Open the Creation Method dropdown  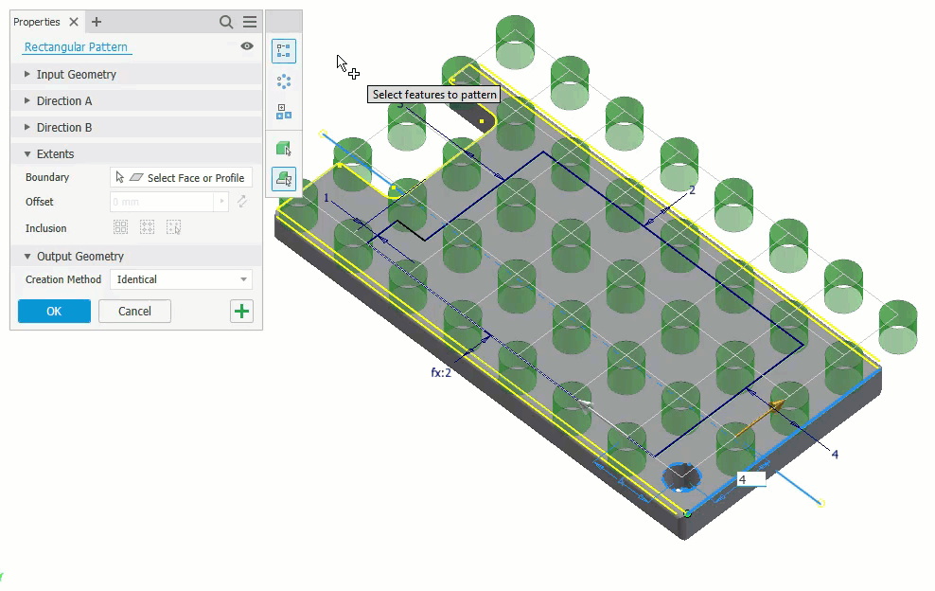coord(182,279)
